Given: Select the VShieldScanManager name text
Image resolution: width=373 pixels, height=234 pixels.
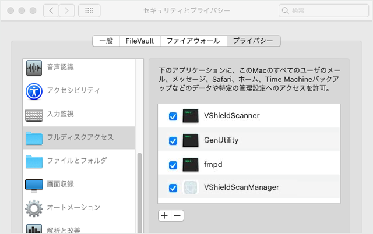Looking at the screenshot, I should point(241,187).
